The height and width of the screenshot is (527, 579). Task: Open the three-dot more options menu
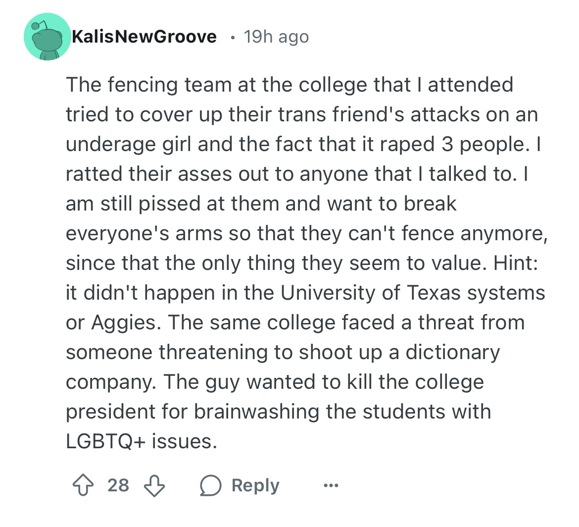[x=330, y=485]
